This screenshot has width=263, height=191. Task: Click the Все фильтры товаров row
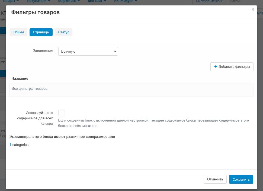pos(131,90)
